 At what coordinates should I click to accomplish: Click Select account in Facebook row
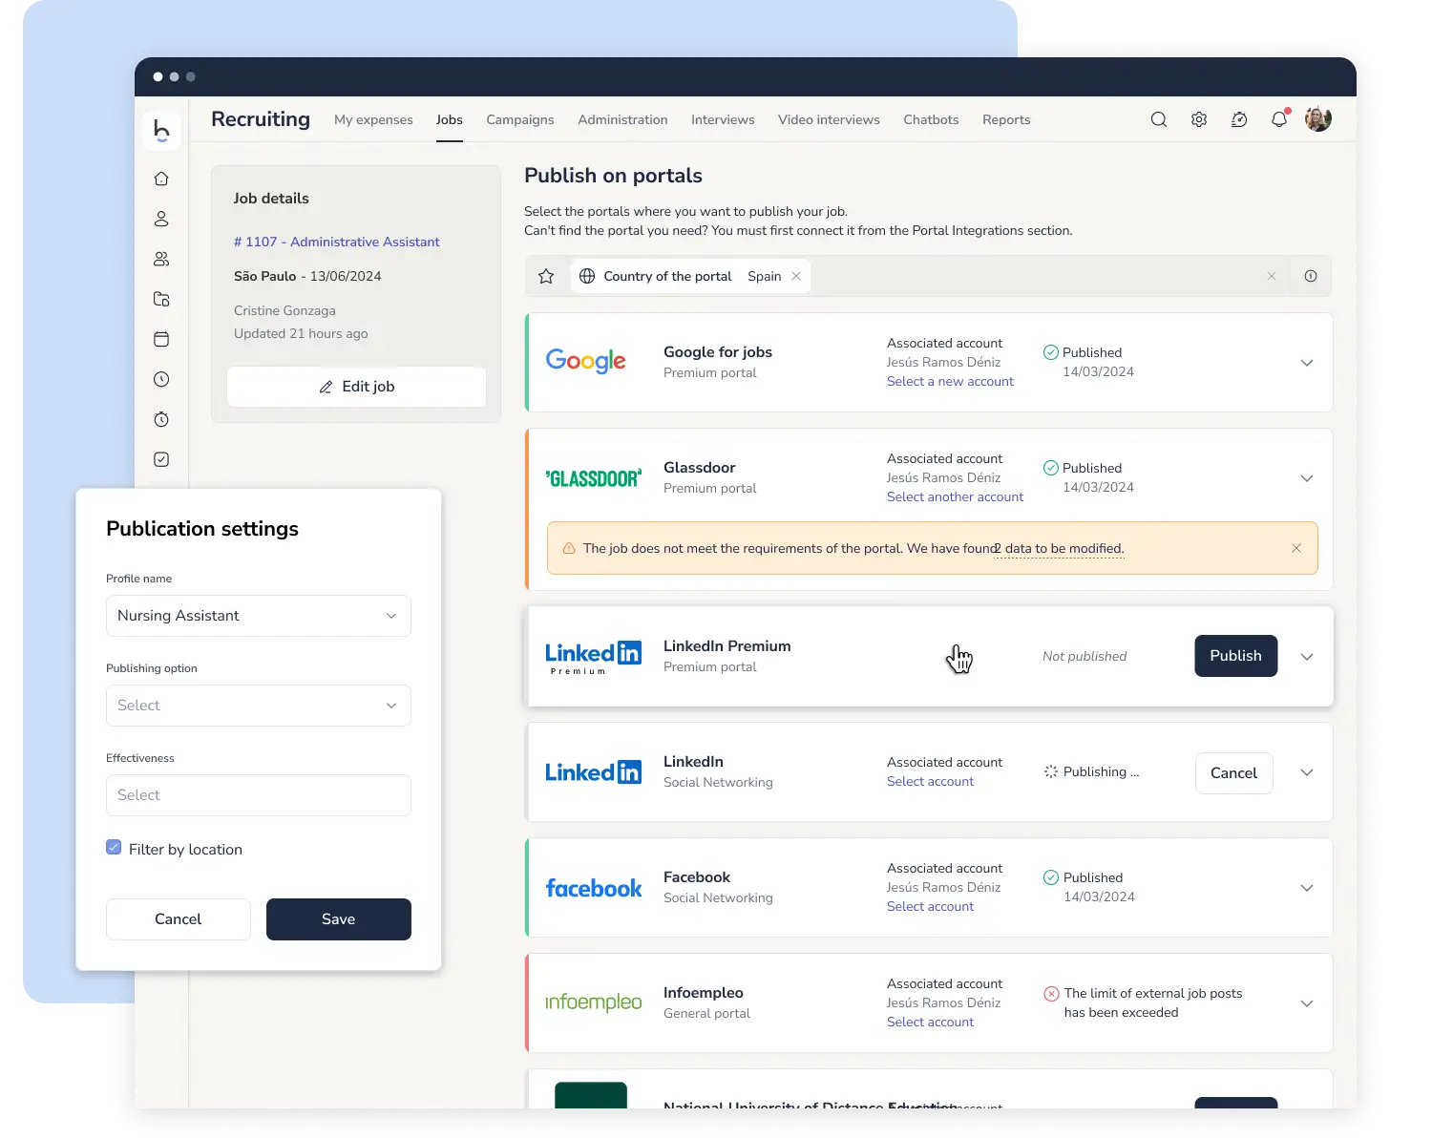pos(930,906)
